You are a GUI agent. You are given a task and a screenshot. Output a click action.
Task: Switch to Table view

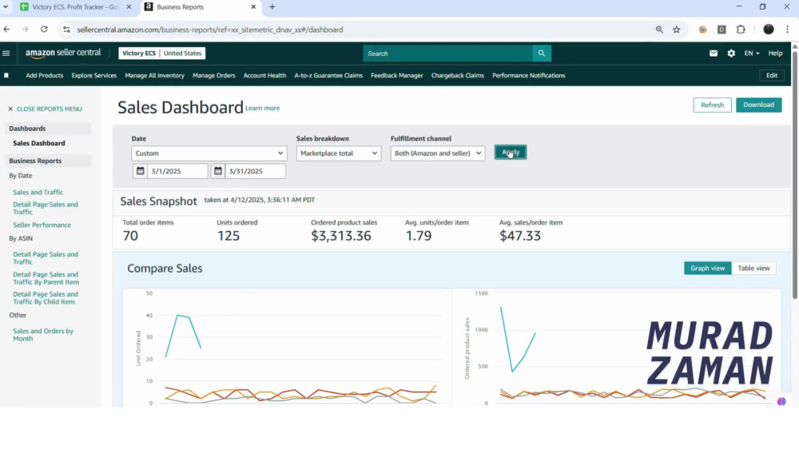(753, 268)
